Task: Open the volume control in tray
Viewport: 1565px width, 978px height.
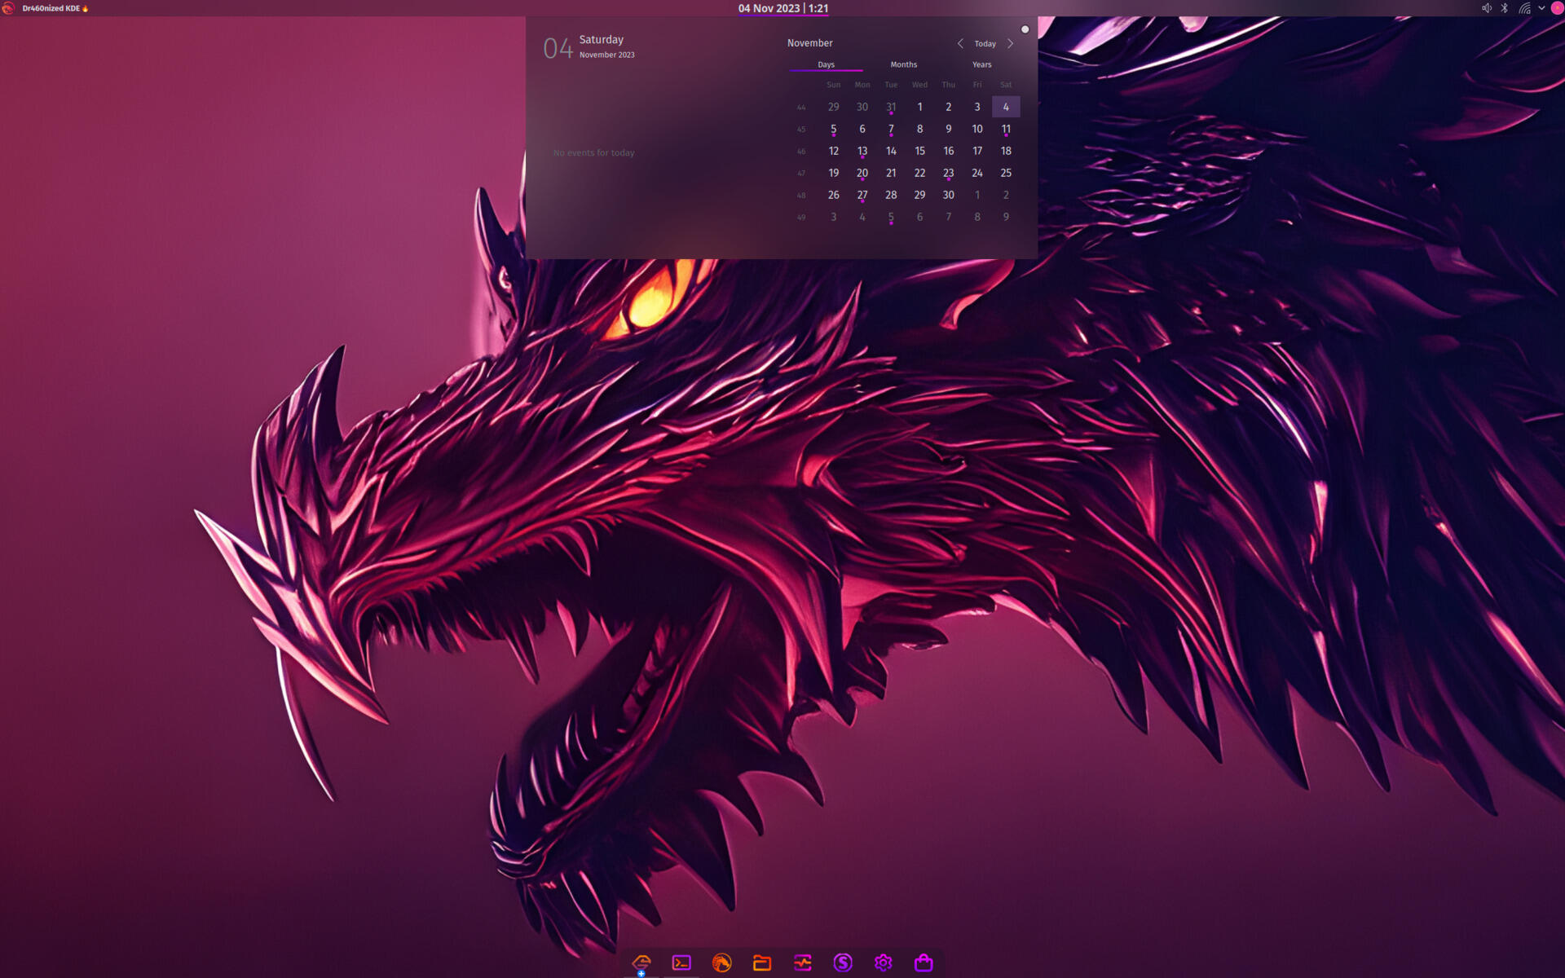Action: point(1487,8)
